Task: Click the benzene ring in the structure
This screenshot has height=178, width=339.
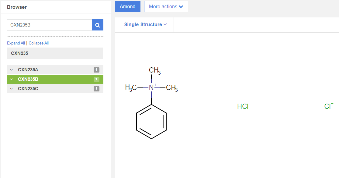Action: pyautogui.click(x=151, y=122)
